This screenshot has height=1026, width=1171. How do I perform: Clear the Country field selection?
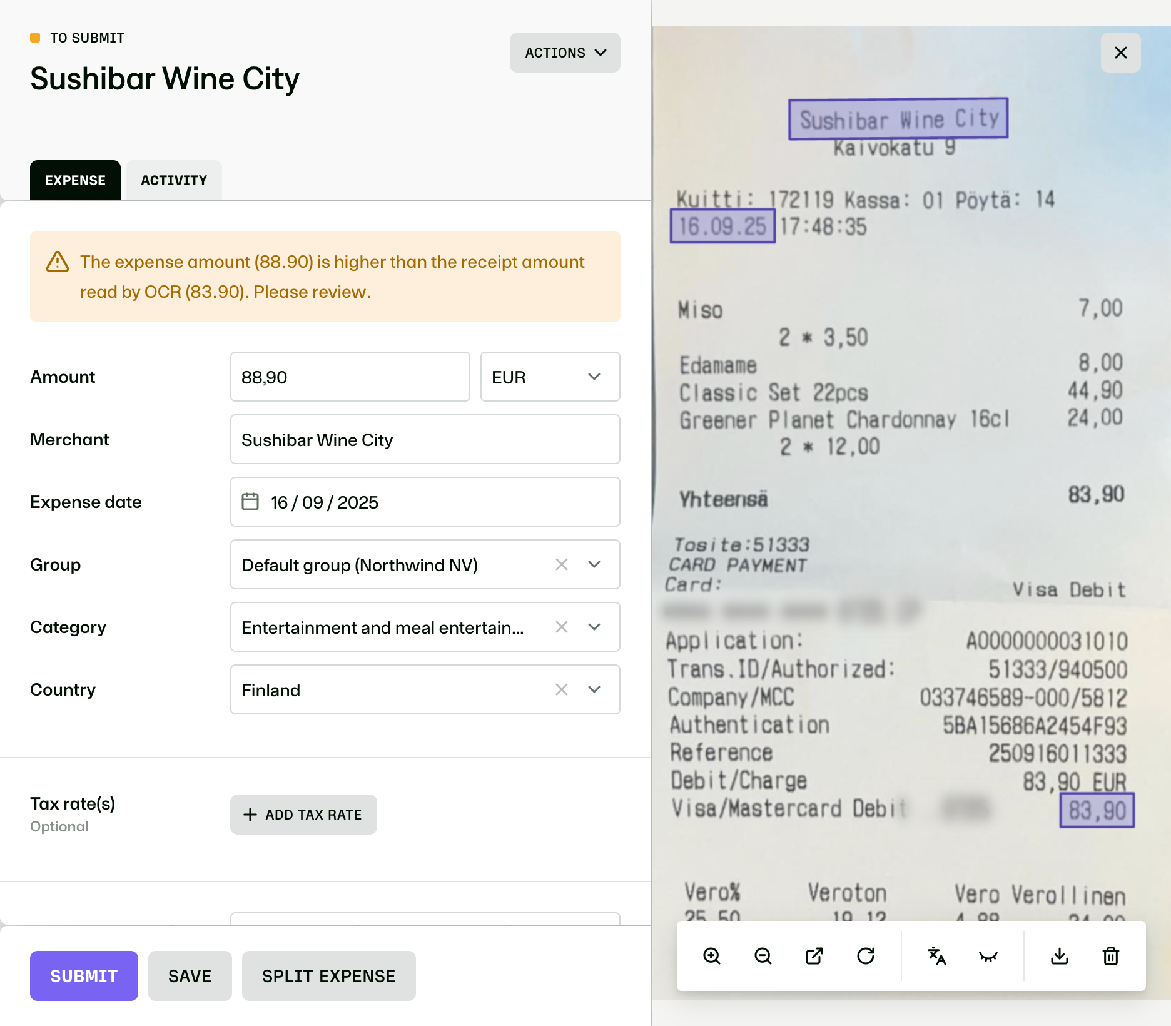[562, 689]
